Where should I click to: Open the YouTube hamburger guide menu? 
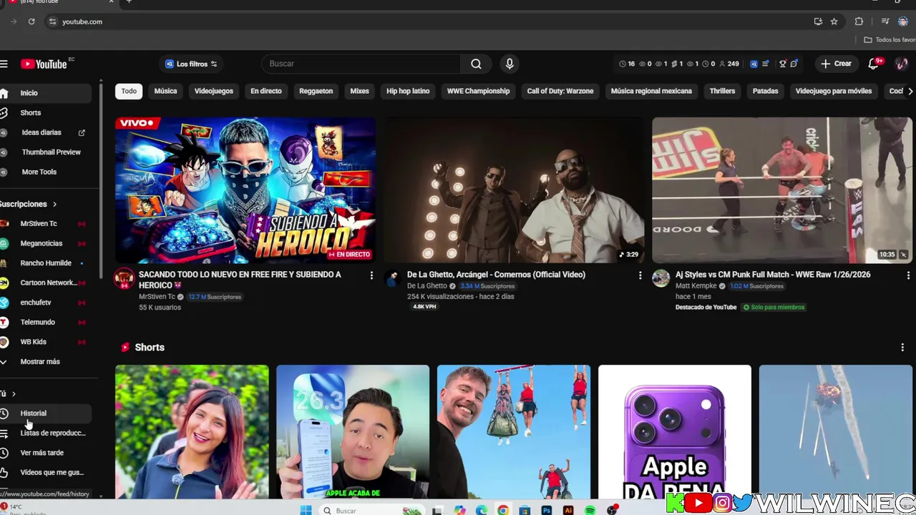(4, 64)
